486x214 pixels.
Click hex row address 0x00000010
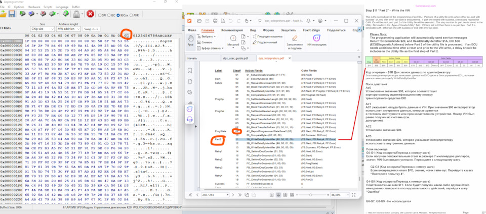point(12,45)
